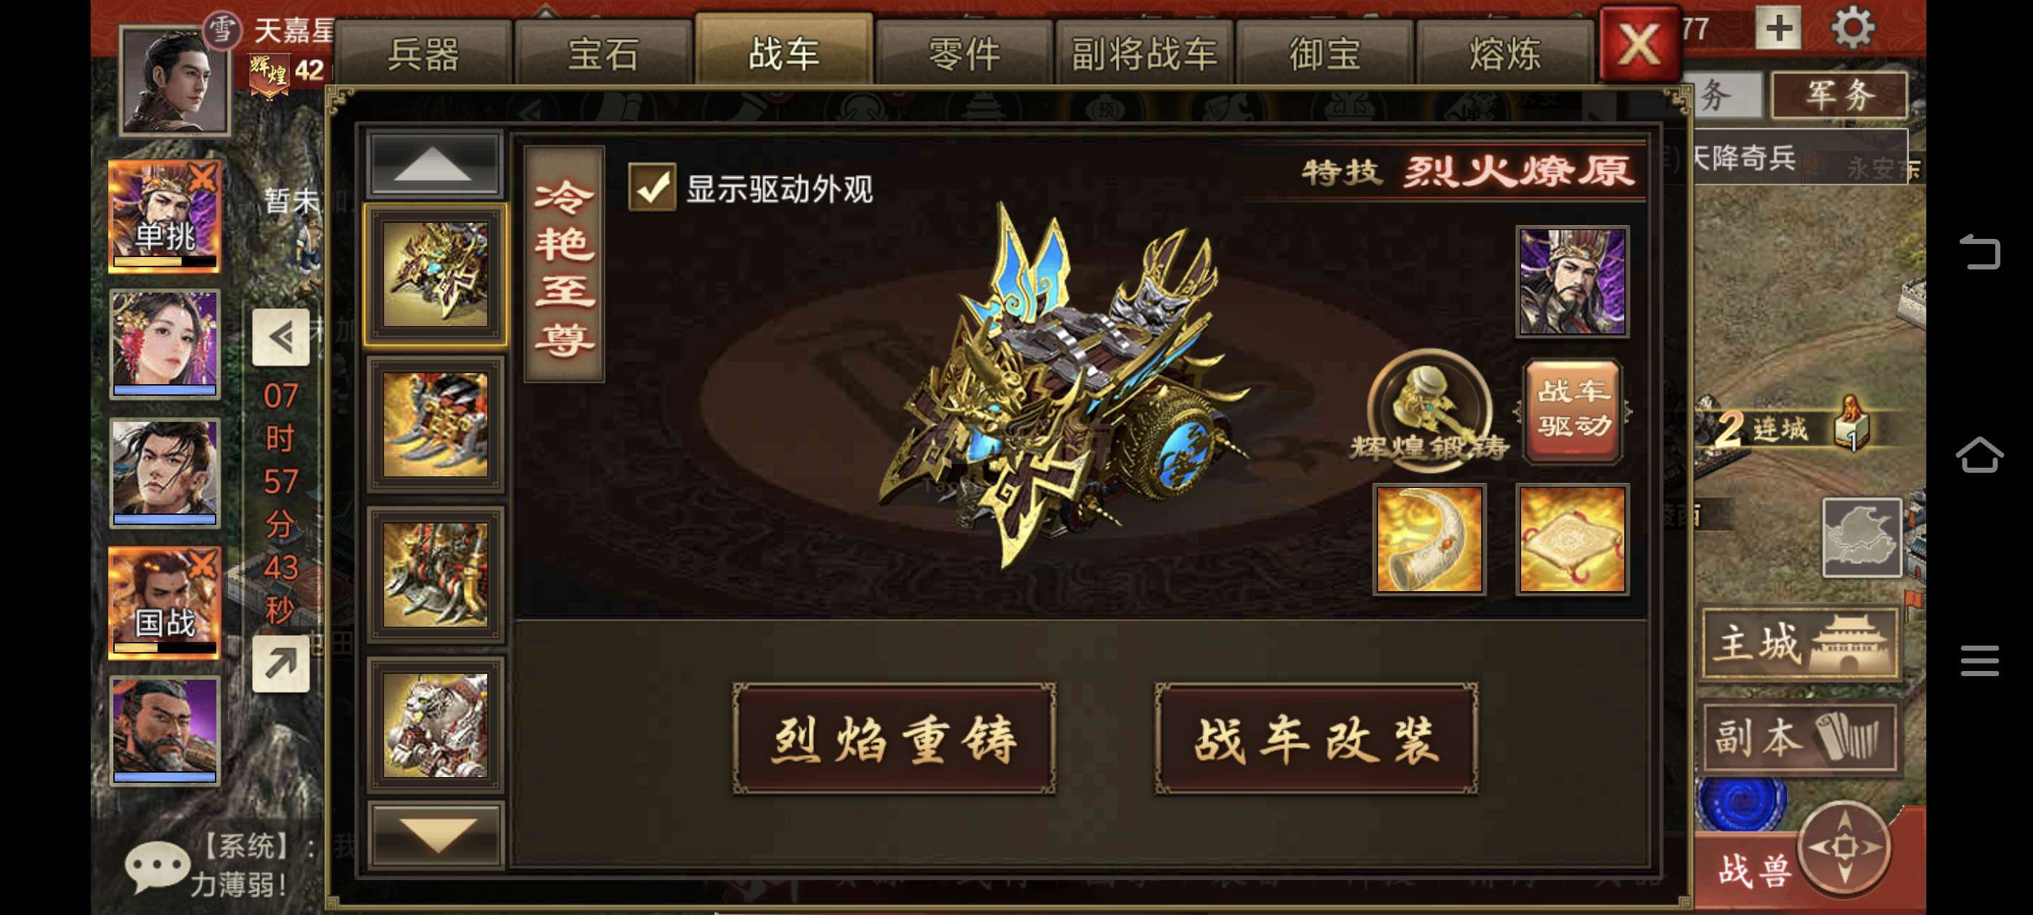Click the plus icon to add currency

[x=1778, y=29]
